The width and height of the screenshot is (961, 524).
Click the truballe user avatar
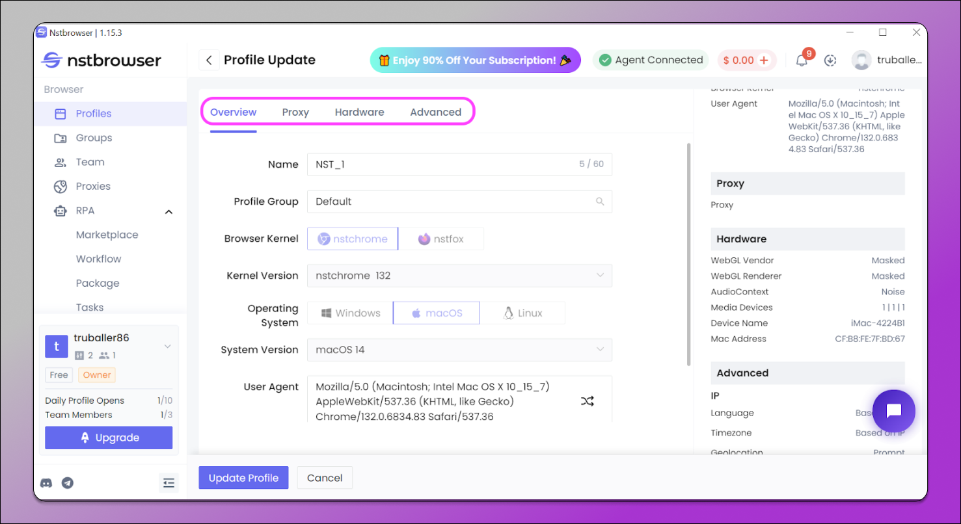(861, 60)
